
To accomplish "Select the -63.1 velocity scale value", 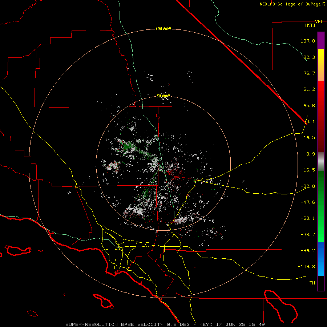I will pyautogui.click(x=308, y=218).
